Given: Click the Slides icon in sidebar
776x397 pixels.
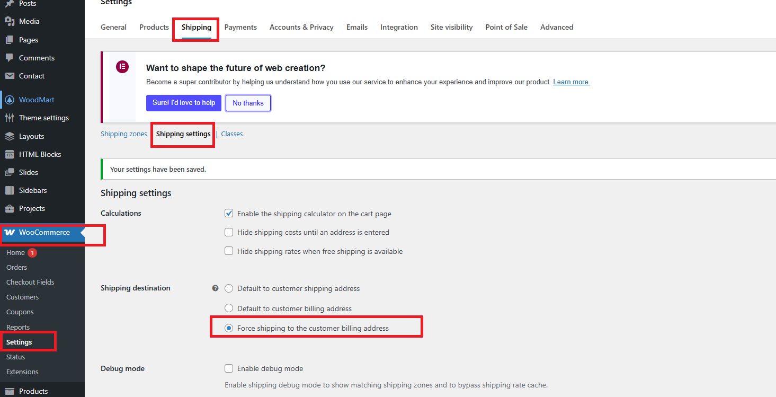Looking at the screenshot, I should coord(10,172).
